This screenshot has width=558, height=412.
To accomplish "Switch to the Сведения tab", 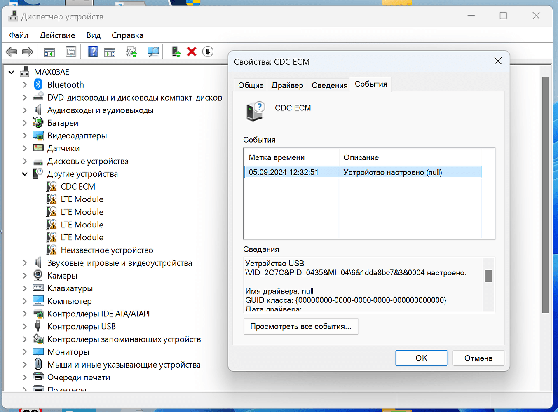I will 329,85.
